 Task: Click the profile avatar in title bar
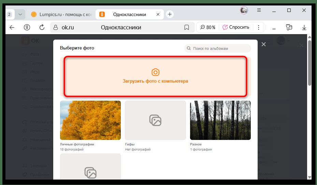tap(244, 10)
